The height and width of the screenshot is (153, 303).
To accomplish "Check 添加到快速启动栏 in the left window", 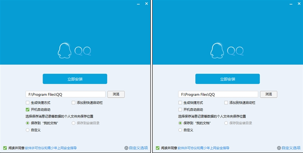I will 73,103.
